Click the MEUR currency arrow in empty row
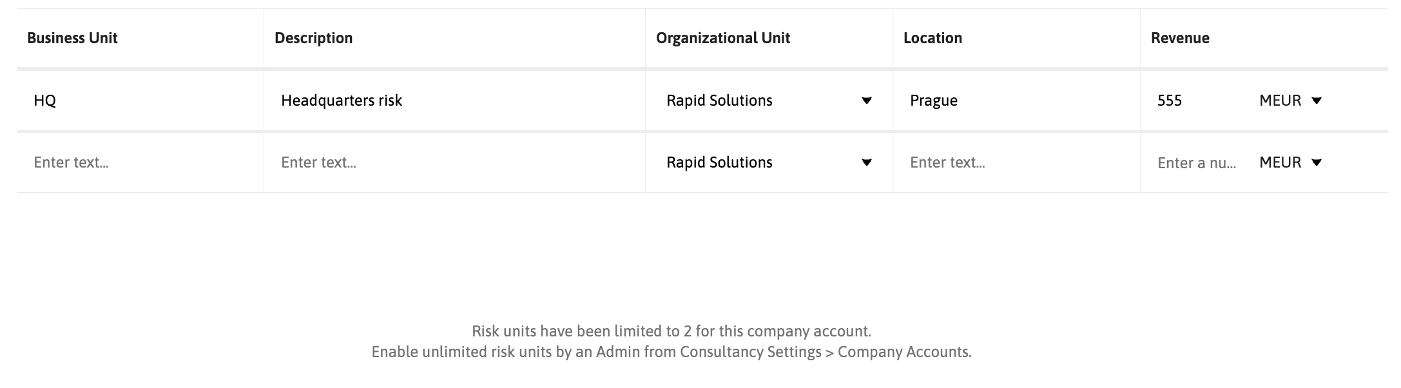1401x388 pixels. 1317,162
